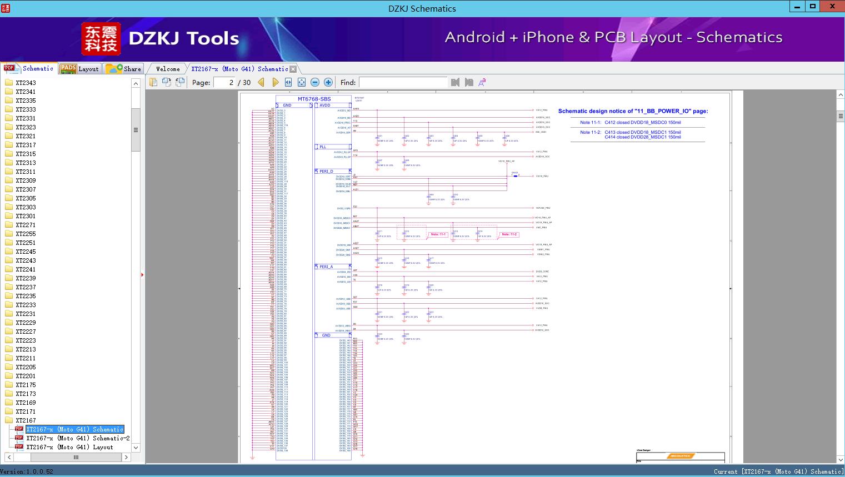Click the document viewer scroll up arrow
The width and height of the screenshot is (845, 477).
tap(841, 95)
